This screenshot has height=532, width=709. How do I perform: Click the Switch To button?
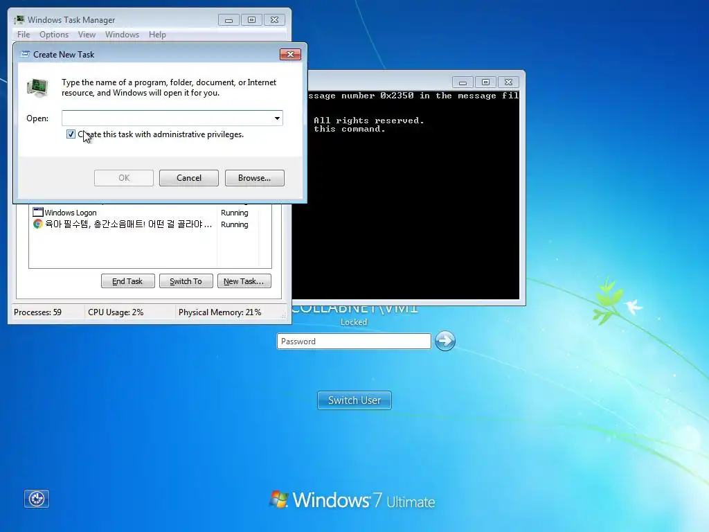tap(186, 281)
